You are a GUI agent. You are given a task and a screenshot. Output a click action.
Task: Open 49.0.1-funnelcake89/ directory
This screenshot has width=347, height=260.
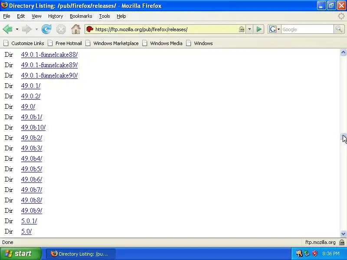(x=49, y=65)
